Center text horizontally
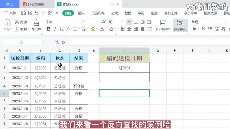230x129 pixels. (129, 29)
